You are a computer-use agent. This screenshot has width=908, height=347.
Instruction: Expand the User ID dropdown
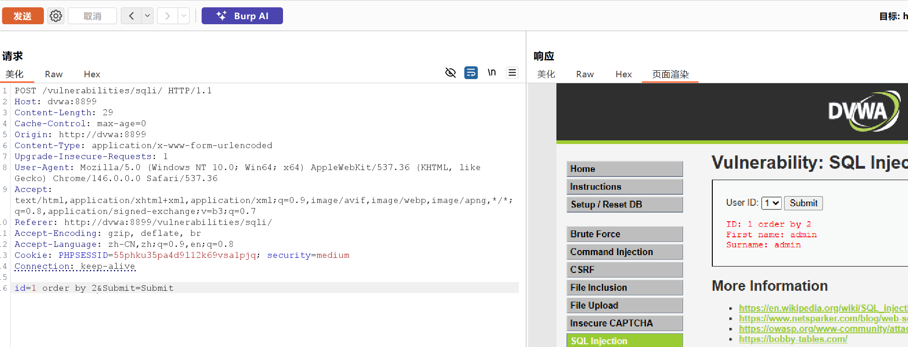[771, 203]
